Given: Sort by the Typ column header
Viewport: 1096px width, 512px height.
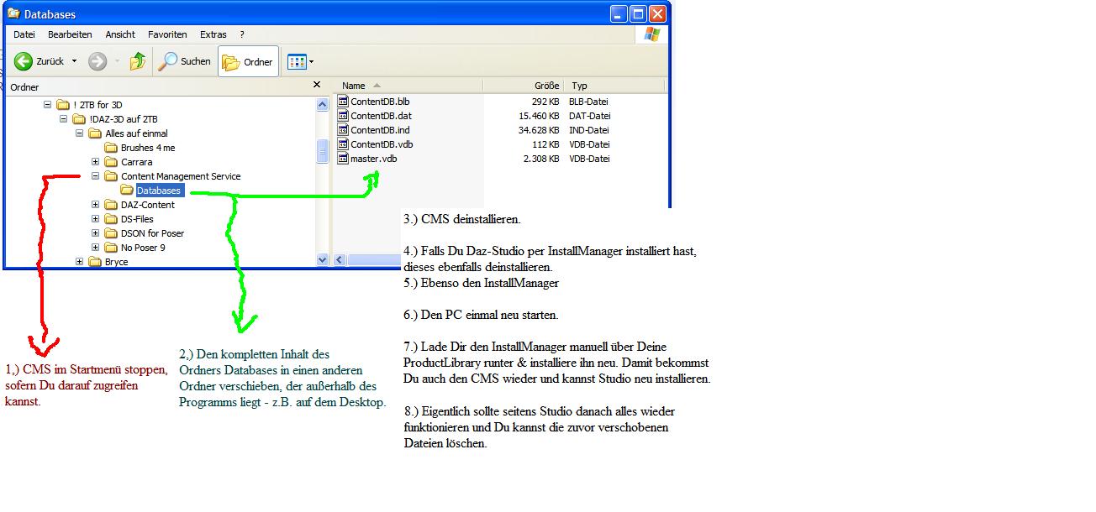Looking at the screenshot, I should [614, 86].
